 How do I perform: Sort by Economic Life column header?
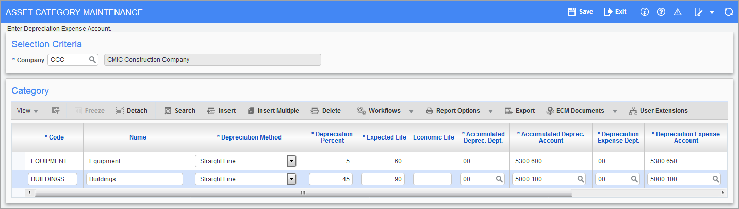434,137
